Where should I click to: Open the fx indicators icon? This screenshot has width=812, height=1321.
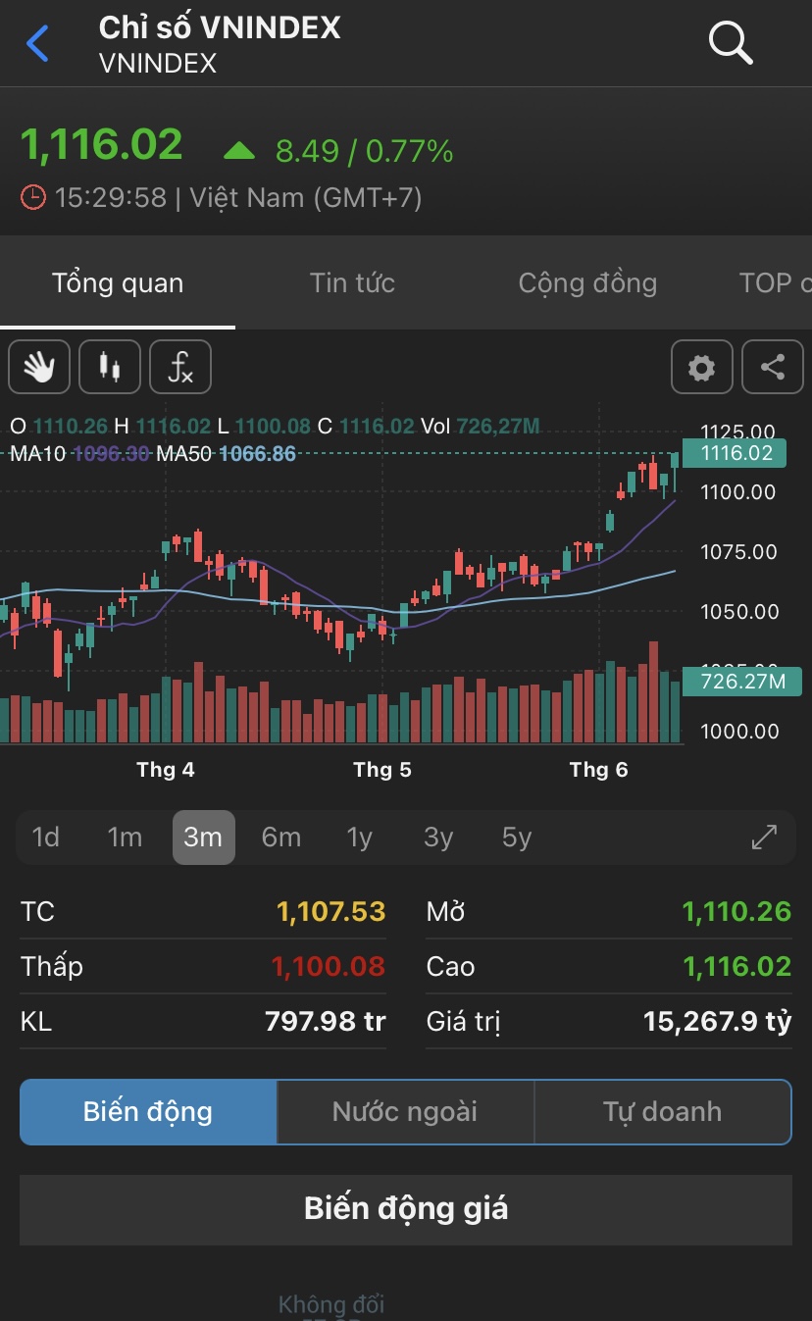point(180,368)
